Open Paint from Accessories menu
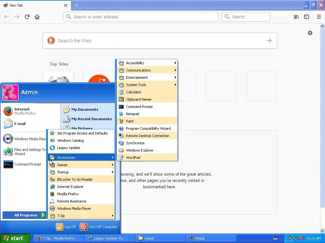The height and width of the screenshot is (243, 325). [x=147, y=121]
